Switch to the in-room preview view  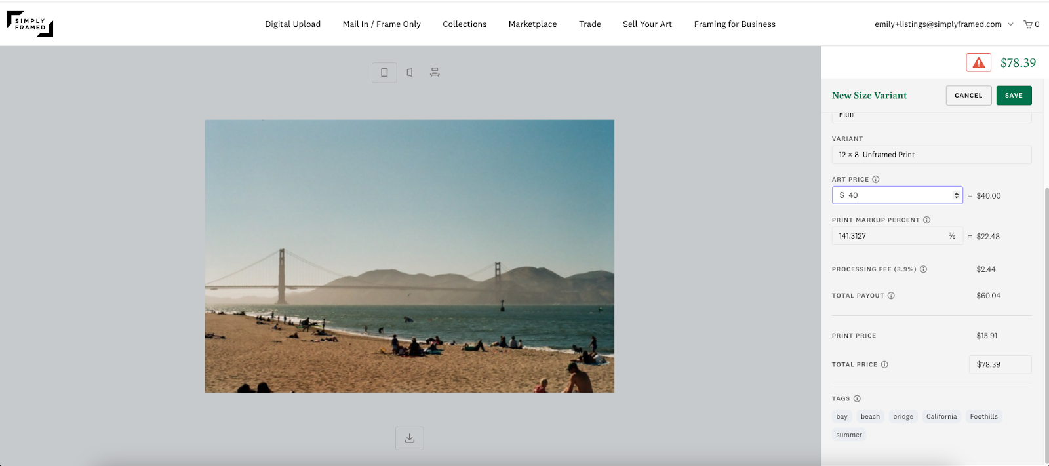click(435, 72)
